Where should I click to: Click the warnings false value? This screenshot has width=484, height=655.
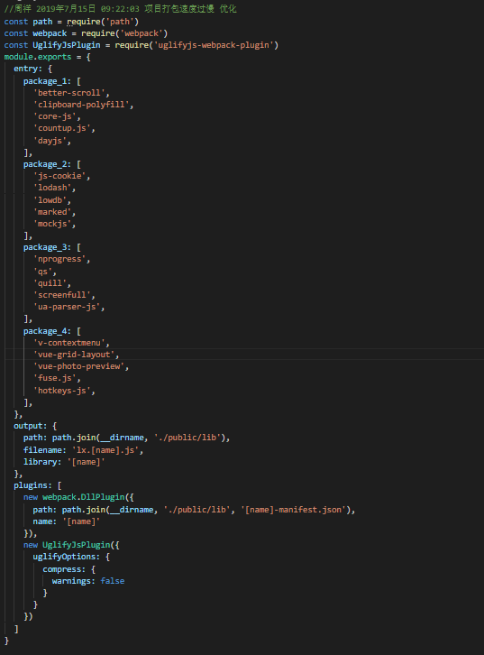(113, 581)
